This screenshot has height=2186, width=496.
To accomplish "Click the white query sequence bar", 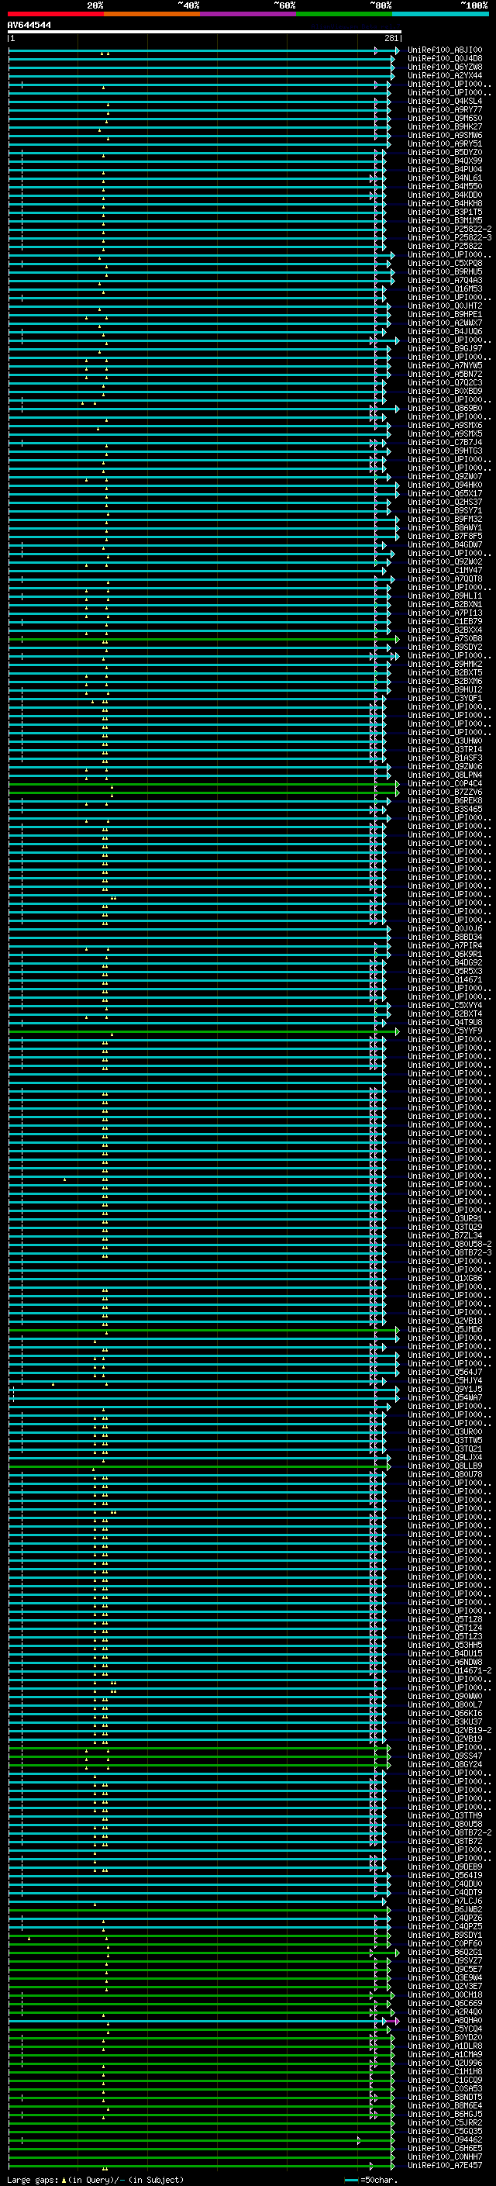I will point(205,33).
